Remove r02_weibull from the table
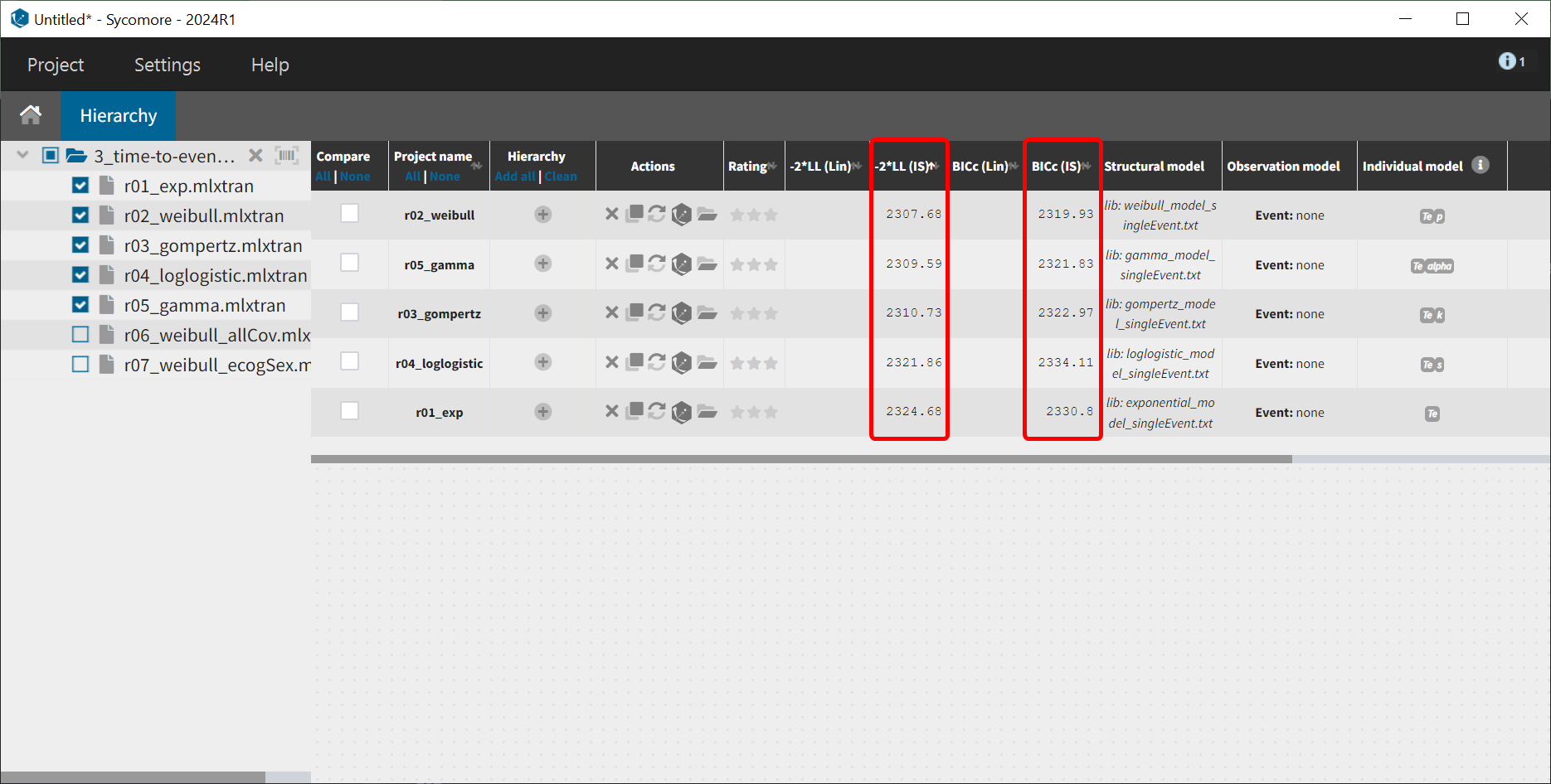 pos(611,214)
